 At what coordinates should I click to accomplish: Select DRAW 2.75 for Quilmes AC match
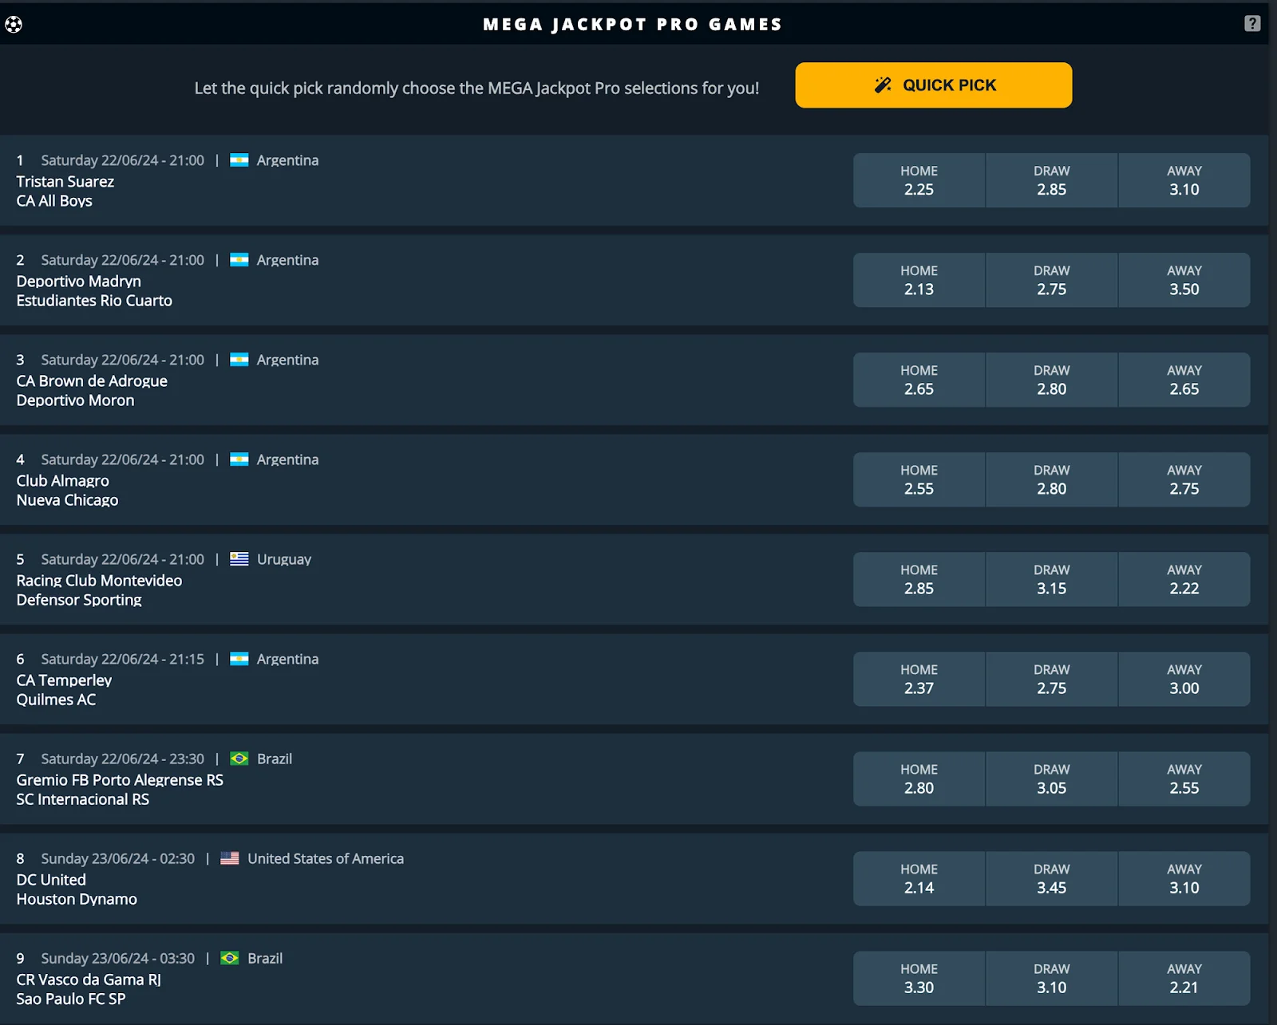[x=1051, y=679]
